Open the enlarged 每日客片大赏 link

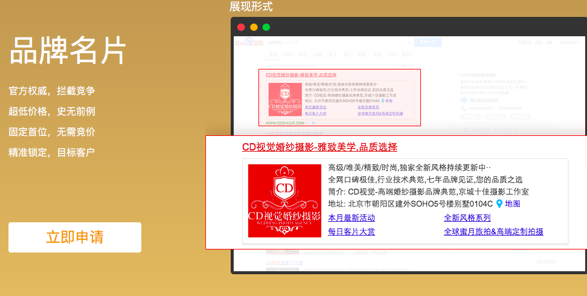pyautogui.click(x=351, y=231)
